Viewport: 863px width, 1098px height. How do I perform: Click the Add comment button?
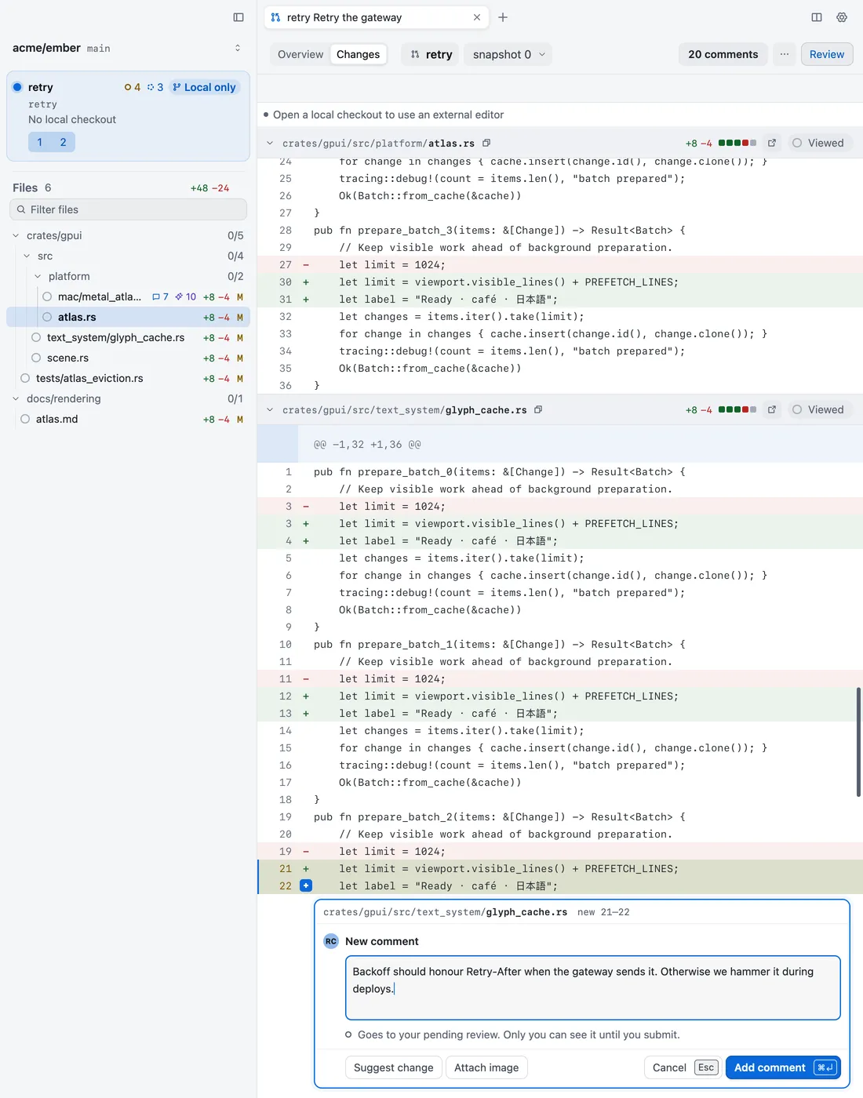[x=783, y=1067]
